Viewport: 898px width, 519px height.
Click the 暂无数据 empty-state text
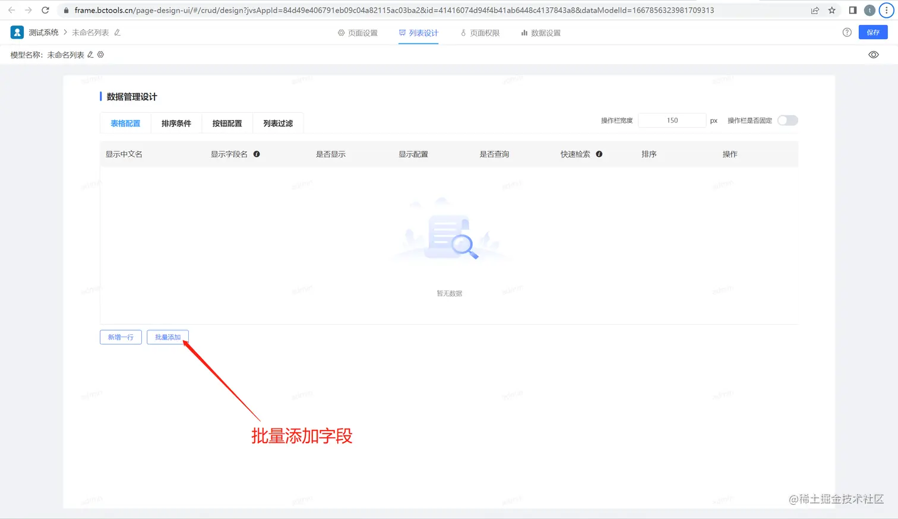[450, 293]
